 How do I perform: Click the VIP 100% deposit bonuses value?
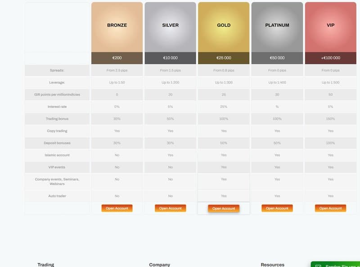pyautogui.click(x=330, y=143)
